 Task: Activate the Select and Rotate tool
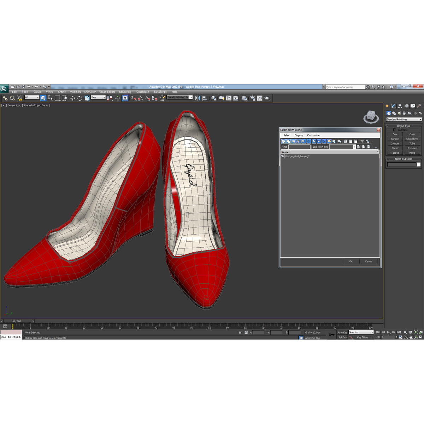point(80,98)
